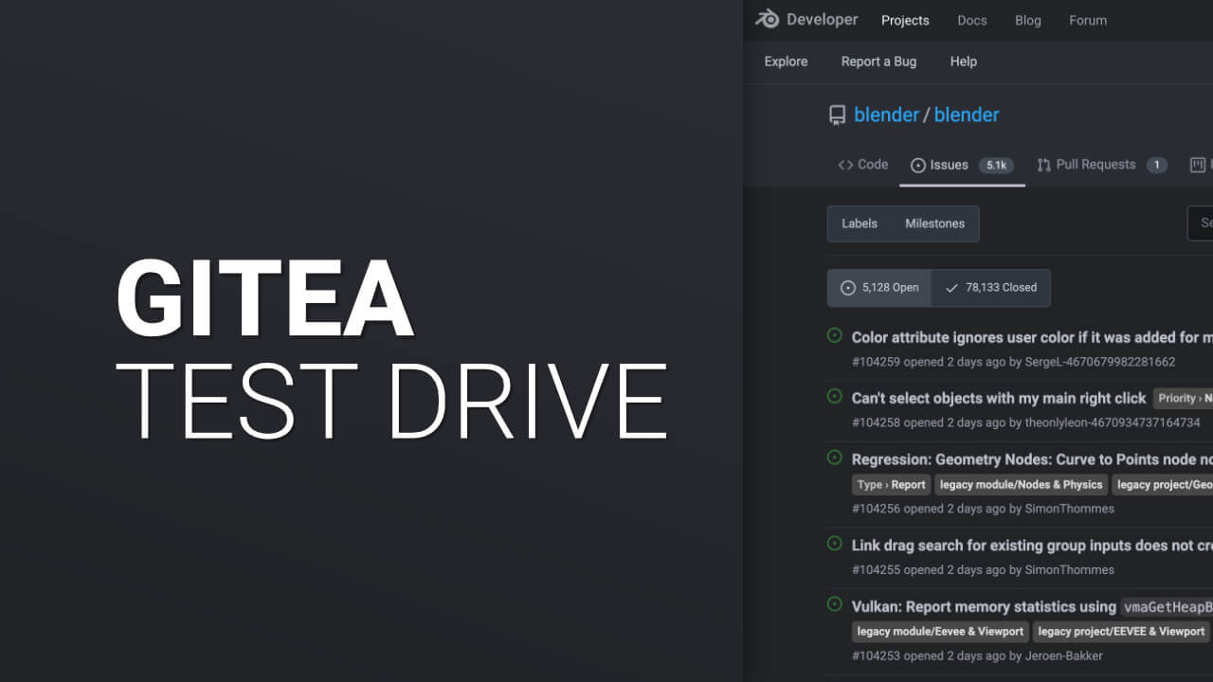Switch to the 78,133 Closed issues
1213x682 pixels.
pyautogui.click(x=990, y=288)
